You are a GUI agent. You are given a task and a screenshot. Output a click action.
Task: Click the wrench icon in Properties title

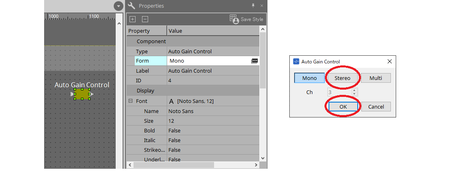131,6
